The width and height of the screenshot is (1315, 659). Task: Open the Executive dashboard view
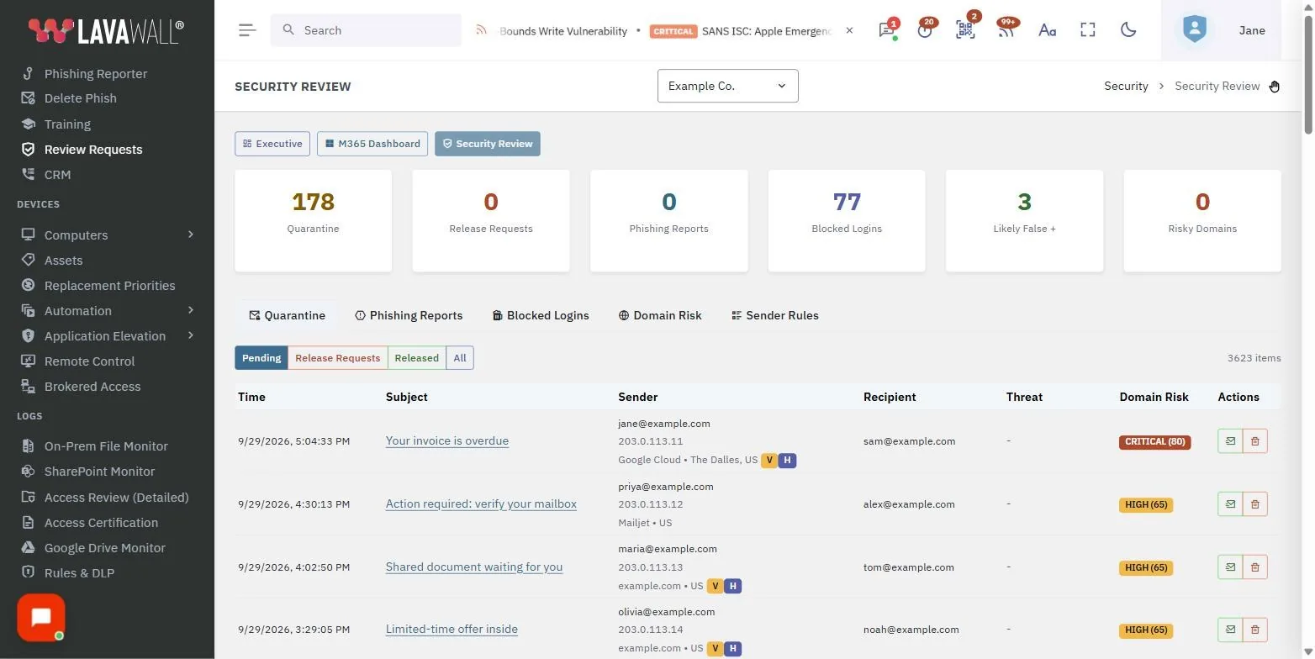click(272, 144)
